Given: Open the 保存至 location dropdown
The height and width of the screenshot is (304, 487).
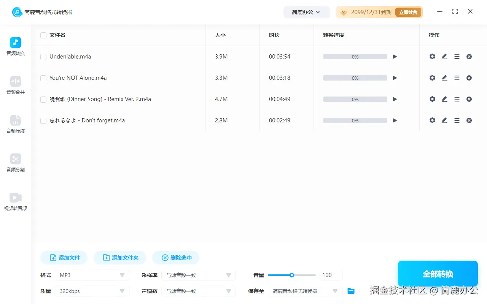Looking at the screenshot, I should [305, 291].
